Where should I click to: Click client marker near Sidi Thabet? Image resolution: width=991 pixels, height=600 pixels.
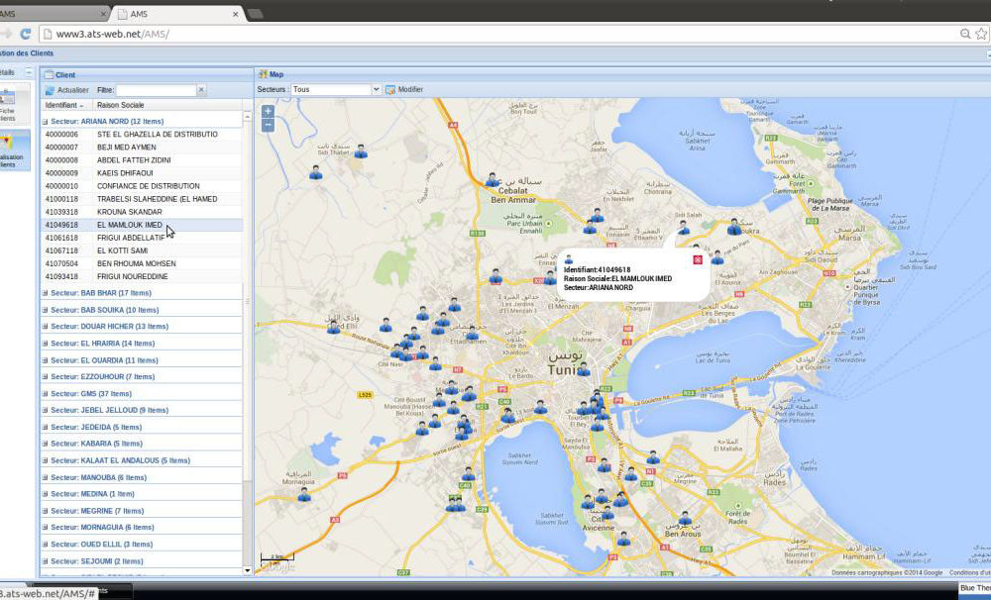click(x=361, y=151)
